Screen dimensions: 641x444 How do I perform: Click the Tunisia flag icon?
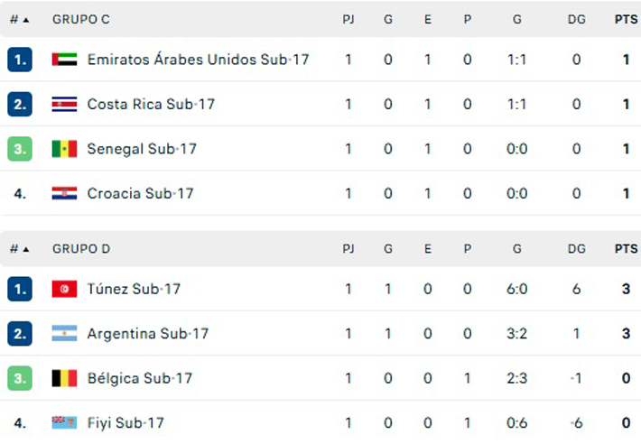pos(64,289)
